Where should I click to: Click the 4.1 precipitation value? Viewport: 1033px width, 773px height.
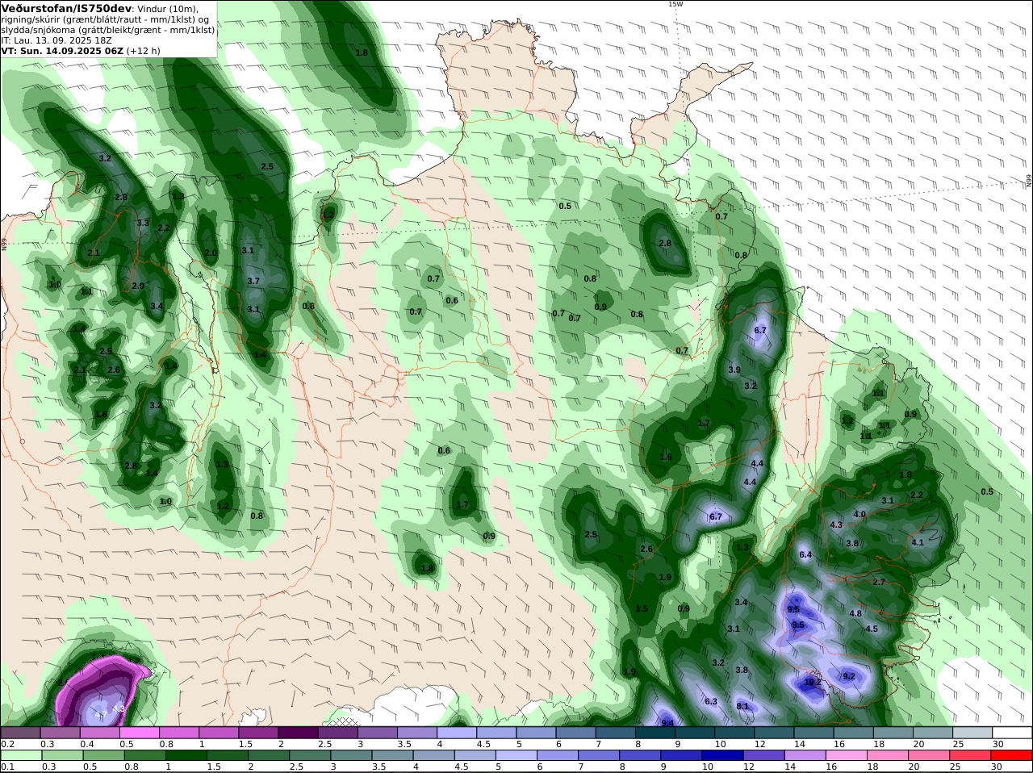(x=918, y=543)
